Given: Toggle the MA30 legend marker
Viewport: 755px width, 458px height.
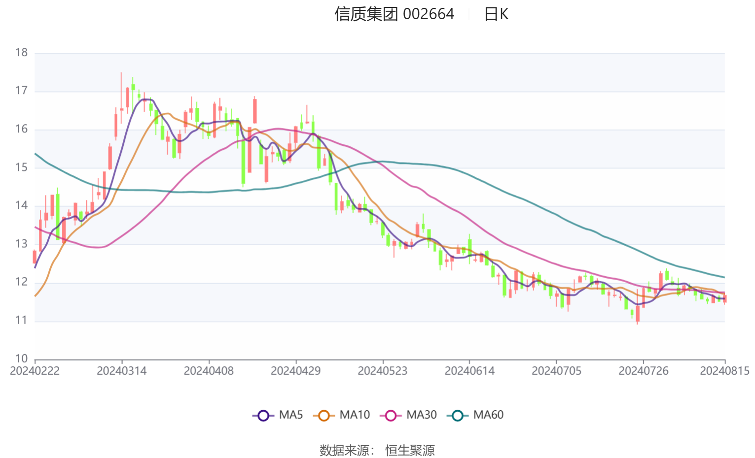Looking at the screenshot, I should [391, 415].
